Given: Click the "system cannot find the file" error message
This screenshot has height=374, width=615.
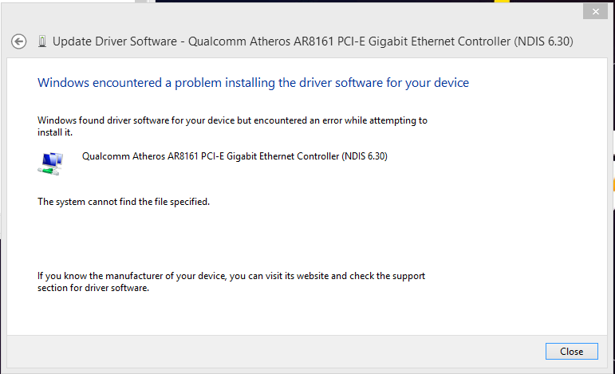Looking at the screenshot, I should click(124, 202).
